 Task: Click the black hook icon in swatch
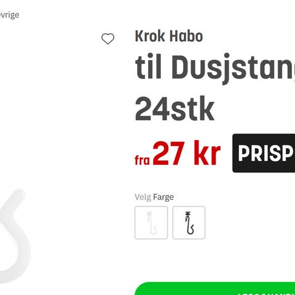coord(189,223)
